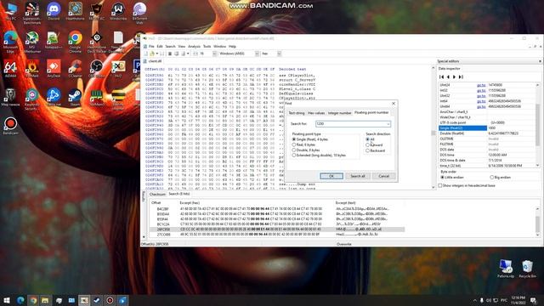
Task: Open Steam from the taskbar
Action: (x=97, y=300)
